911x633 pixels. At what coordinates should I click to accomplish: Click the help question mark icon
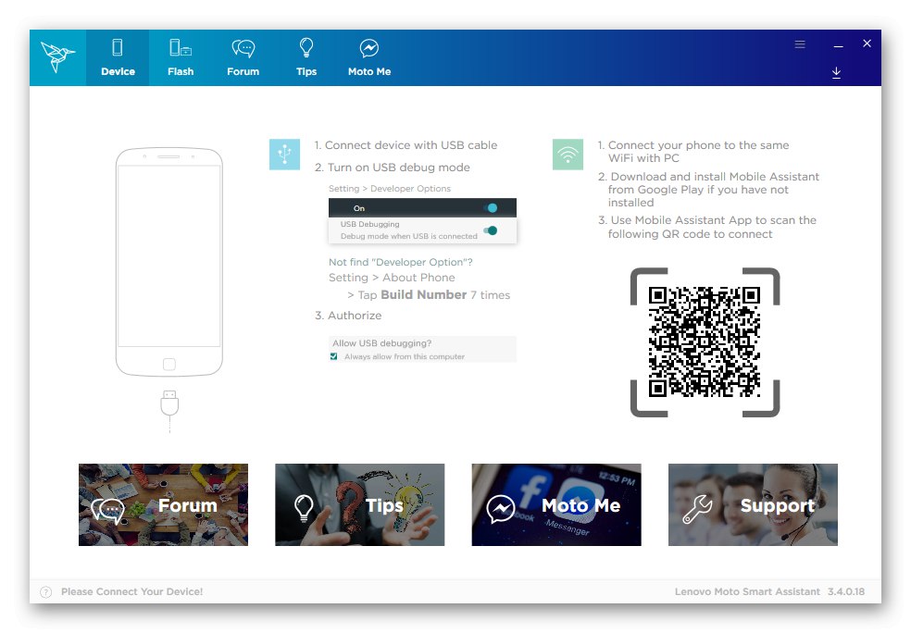click(x=46, y=592)
